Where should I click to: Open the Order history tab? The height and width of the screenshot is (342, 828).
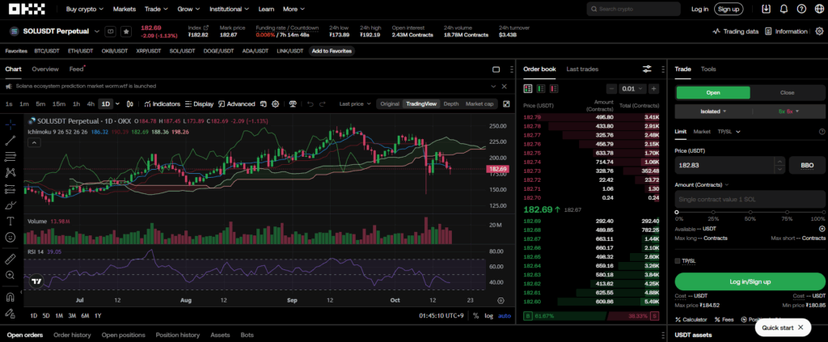point(72,335)
